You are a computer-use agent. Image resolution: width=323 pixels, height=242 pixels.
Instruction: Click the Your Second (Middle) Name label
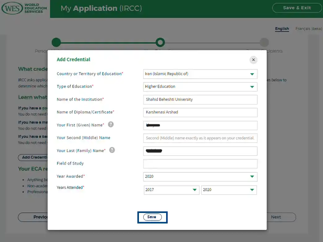[84, 138]
